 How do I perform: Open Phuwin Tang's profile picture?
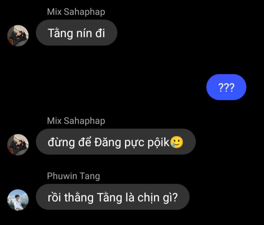(18, 200)
